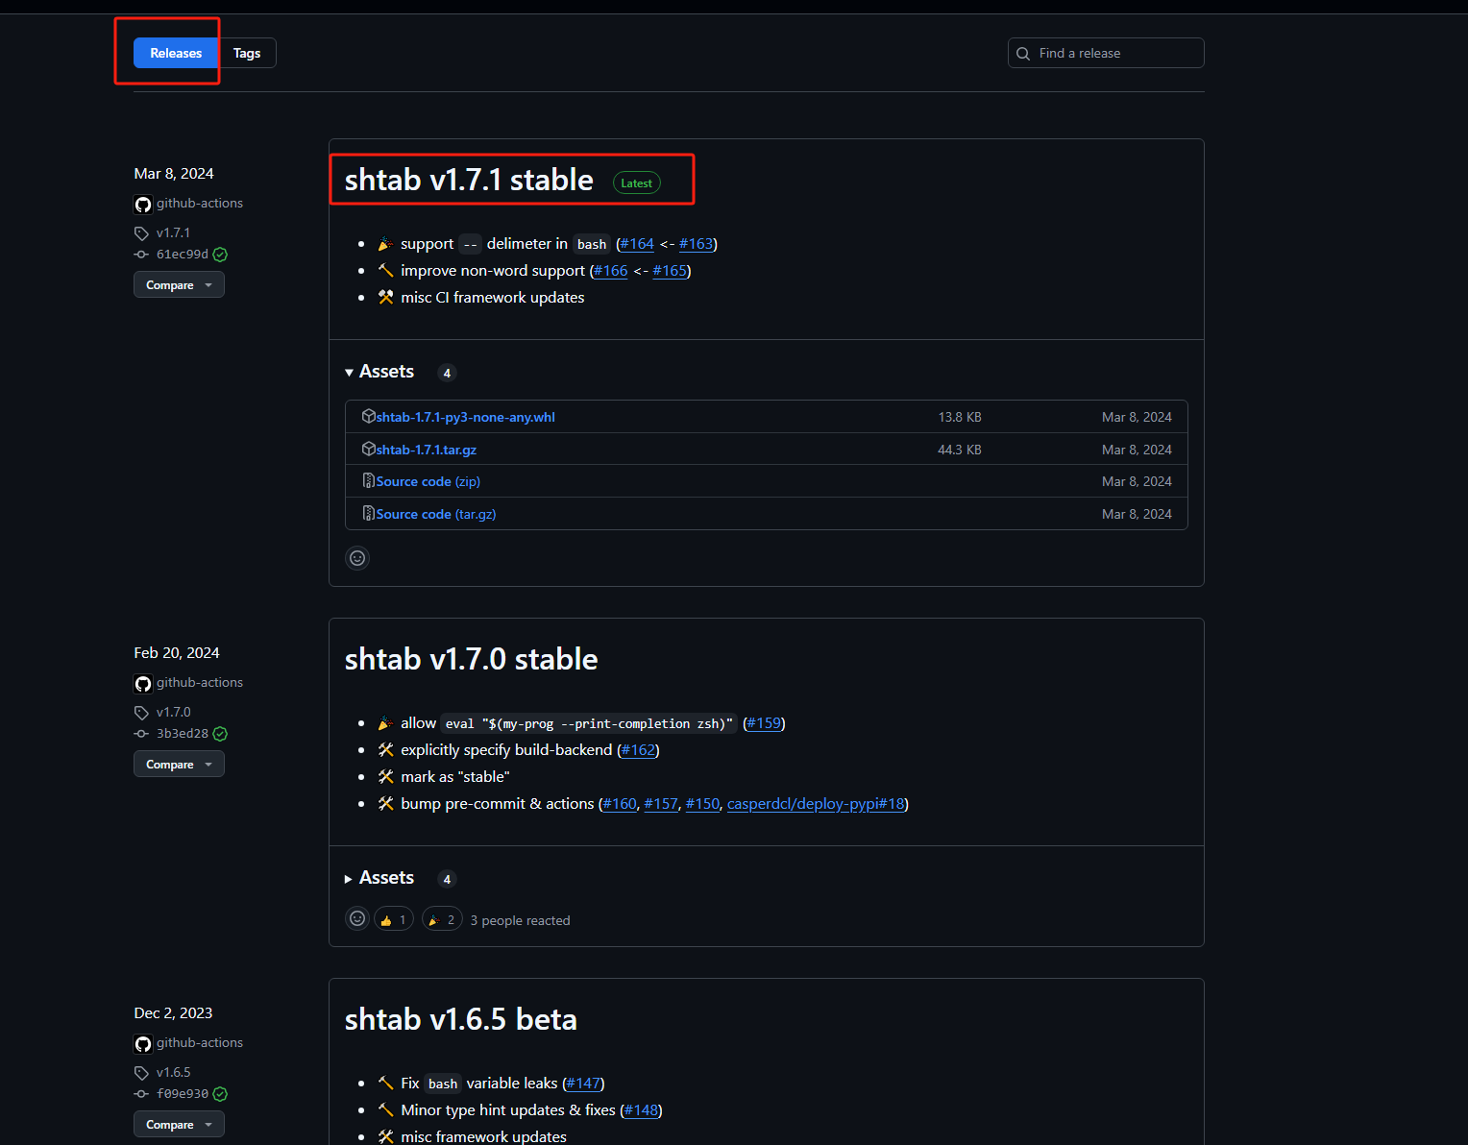Download shtab-1.7.1-py3-none-any.whl
This screenshot has width=1468, height=1145.
click(465, 417)
